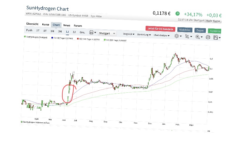Toggle the SunHydrogen (Stuttgart) legend entry
228x142 pixels.
[36, 37]
